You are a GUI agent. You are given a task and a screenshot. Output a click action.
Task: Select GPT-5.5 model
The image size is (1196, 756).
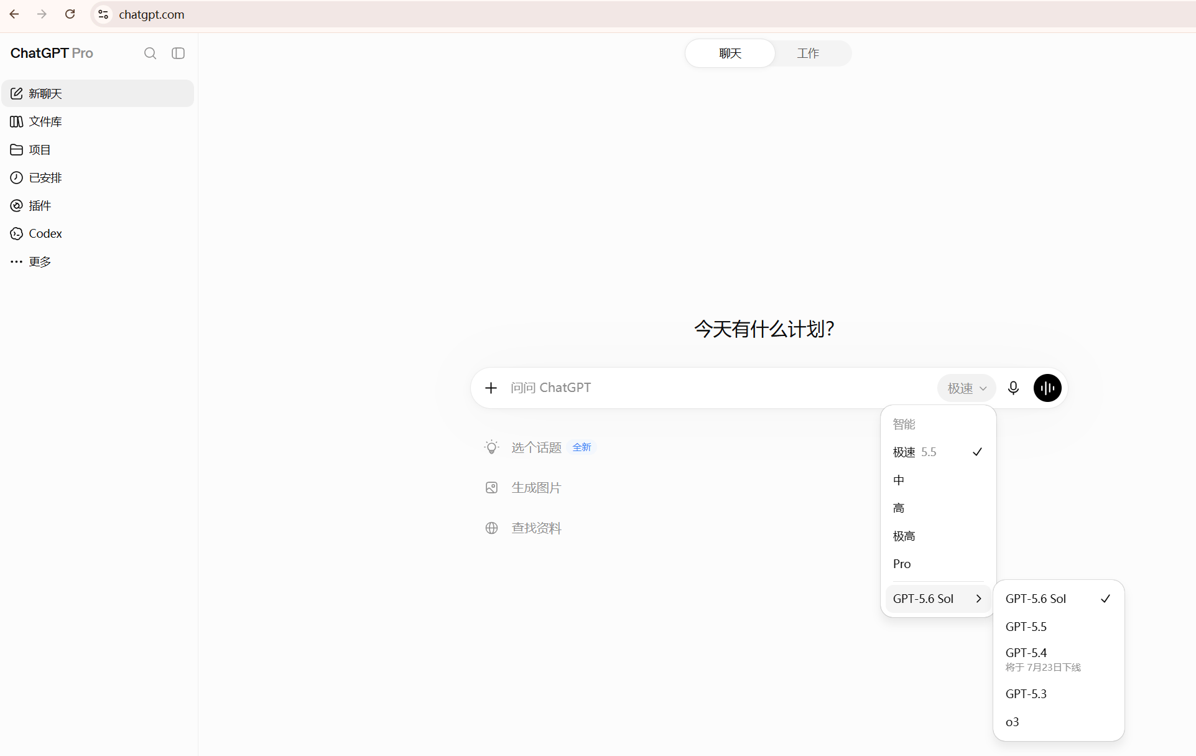[x=1059, y=627]
